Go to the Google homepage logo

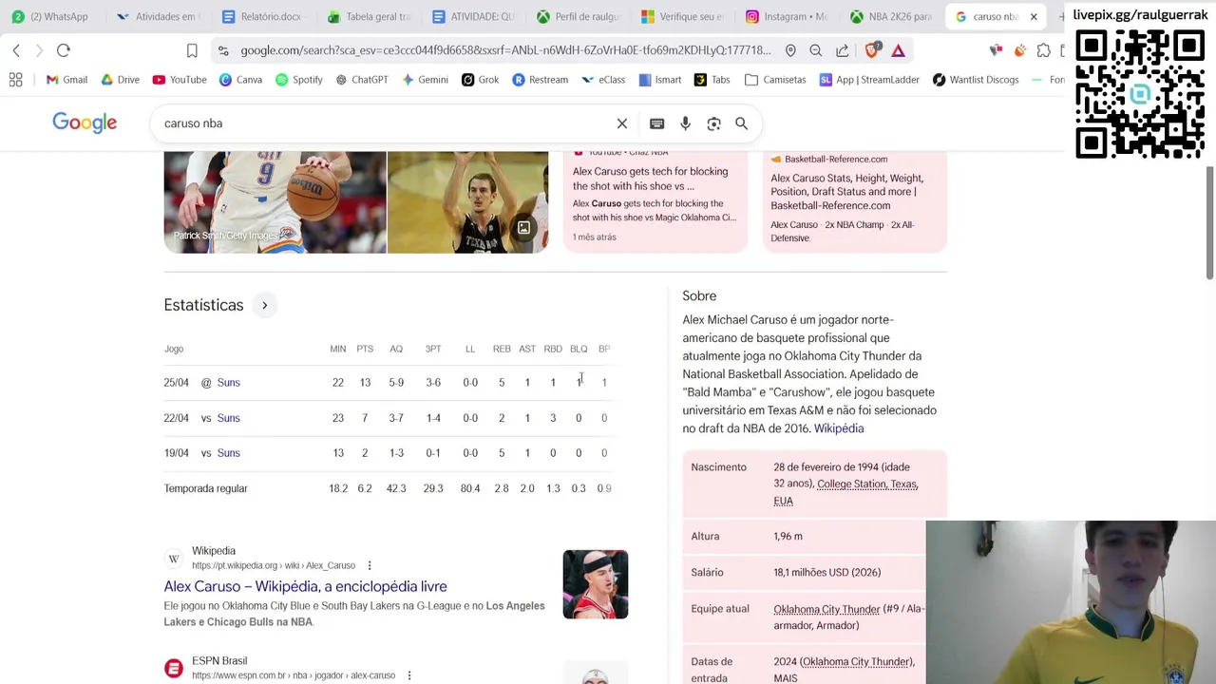click(85, 123)
